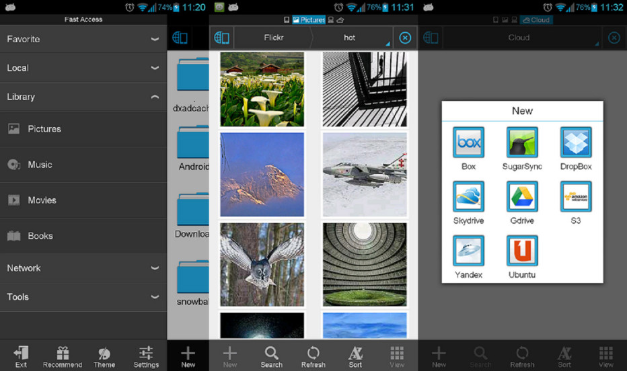Pick Skydrive from cloud options
Screen dimensions: 627x371
pyautogui.click(x=468, y=197)
